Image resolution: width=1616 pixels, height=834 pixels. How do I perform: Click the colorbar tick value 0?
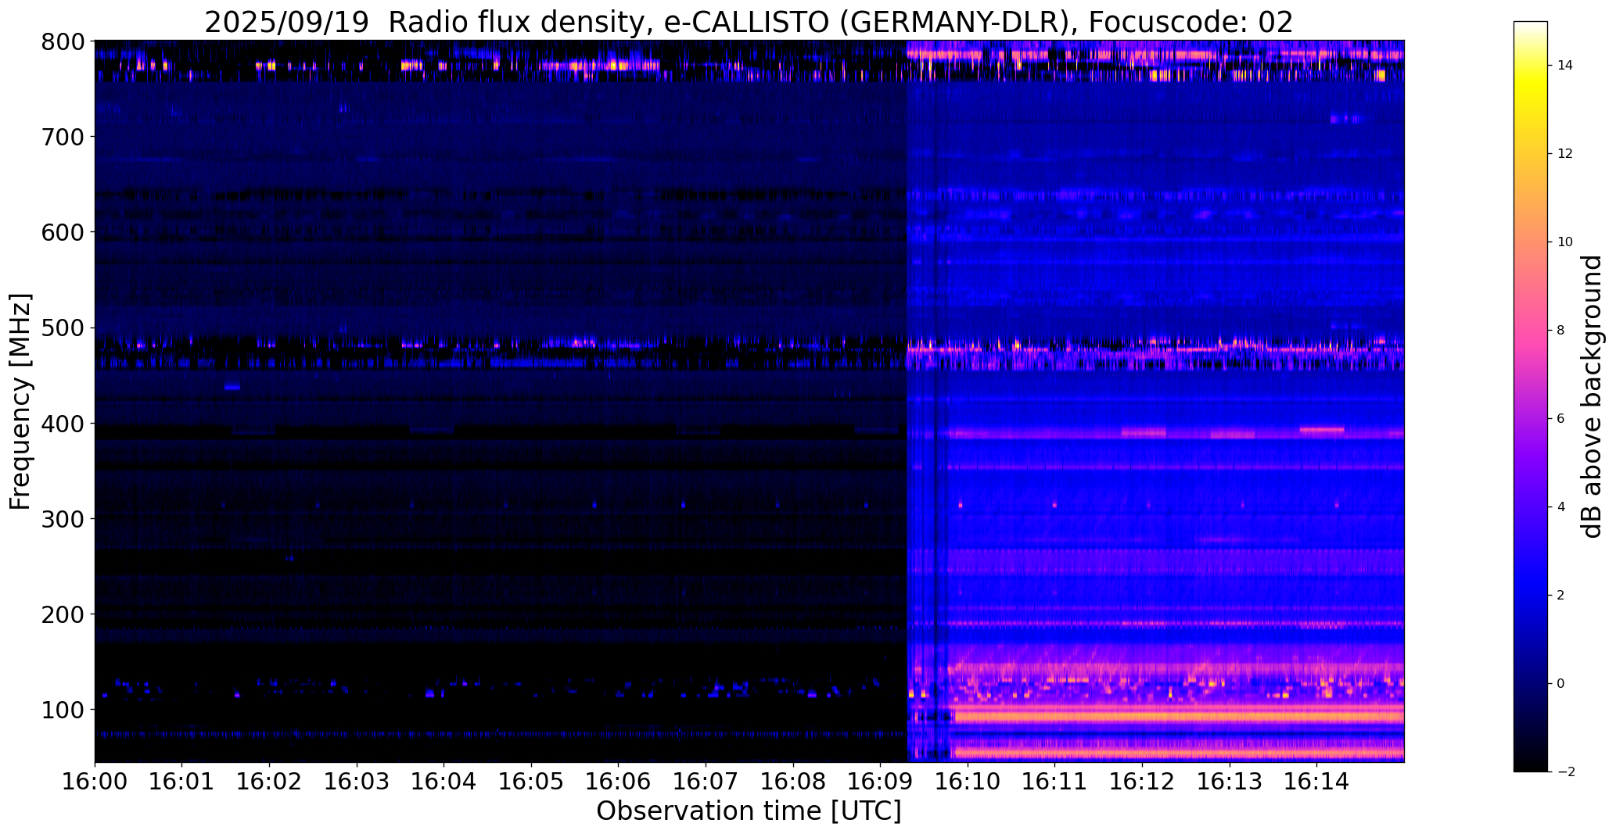pos(1561,684)
